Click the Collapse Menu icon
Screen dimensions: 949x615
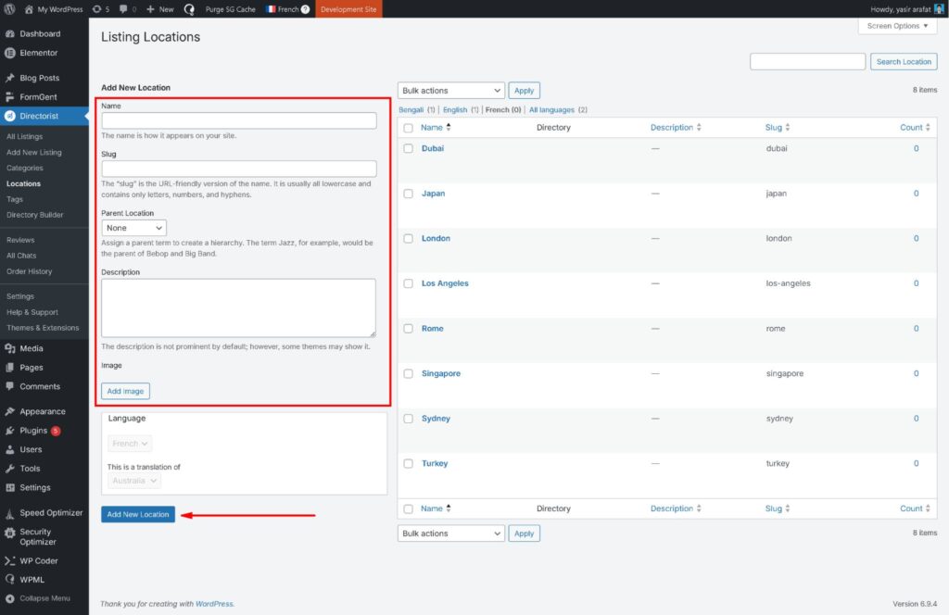click(10, 598)
